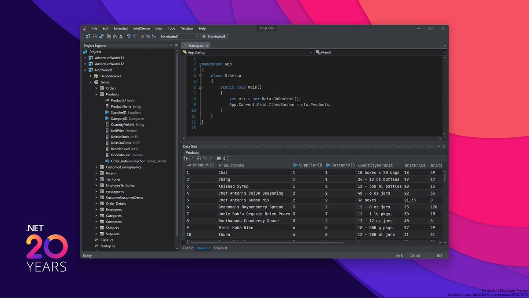Image resolution: width=529 pixels, height=298 pixels.
Task: Open the File menu
Action: click(x=95, y=28)
